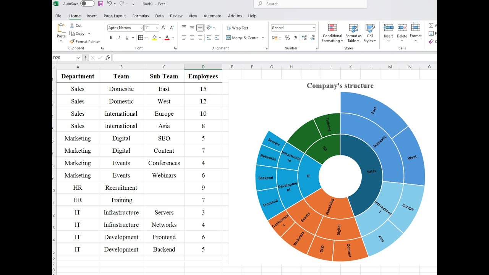Open Cell Styles dropdown
The height and width of the screenshot is (275, 489).
coord(370,33)
